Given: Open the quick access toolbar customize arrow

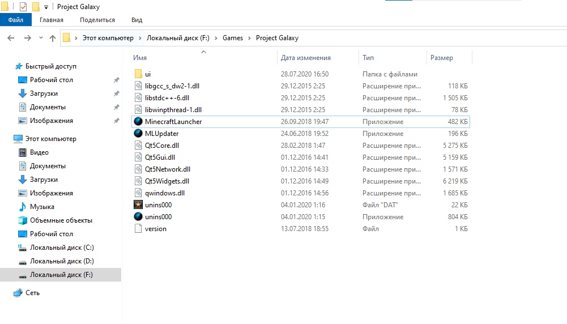Looking at the screenshot, I should [46, 7].
